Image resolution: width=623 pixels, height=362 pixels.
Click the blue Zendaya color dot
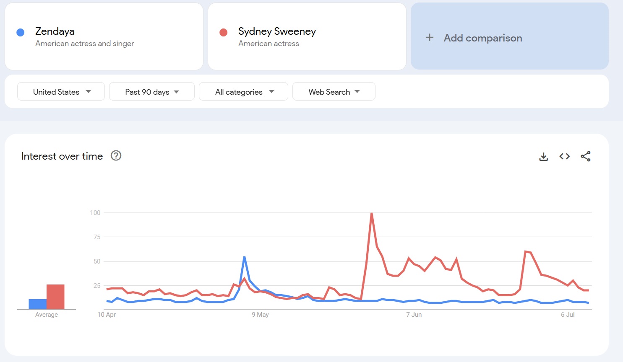point(20,33)
